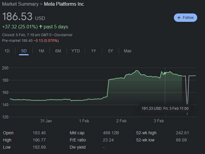Click the Mkt cap value 489.12B
The height and width of the screenshot is (154, 205).
coord(111,133)
